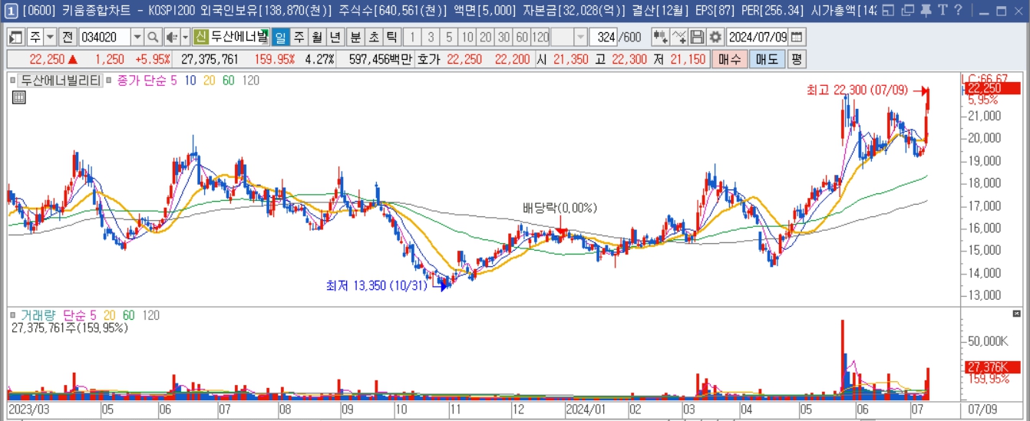This screenshot has width=1030, height=421.
Task: Click the T font icon in title bar
Action: [x=942, y=11]
